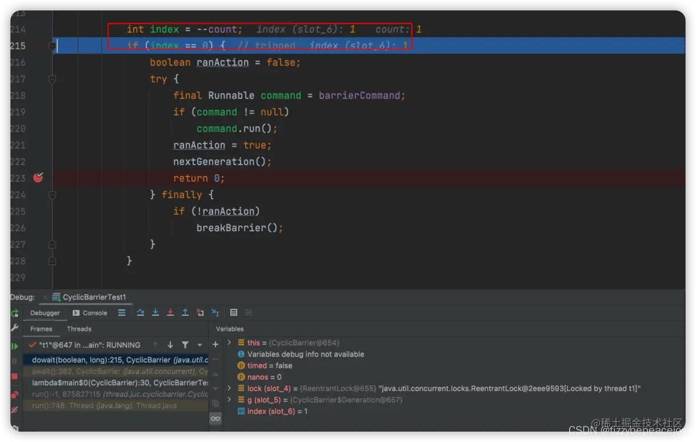Select CyclicBarrierTest1 debug session tab

coord(89,297)
